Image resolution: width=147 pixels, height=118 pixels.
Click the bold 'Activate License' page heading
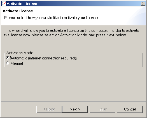click(x=18, y=11)
